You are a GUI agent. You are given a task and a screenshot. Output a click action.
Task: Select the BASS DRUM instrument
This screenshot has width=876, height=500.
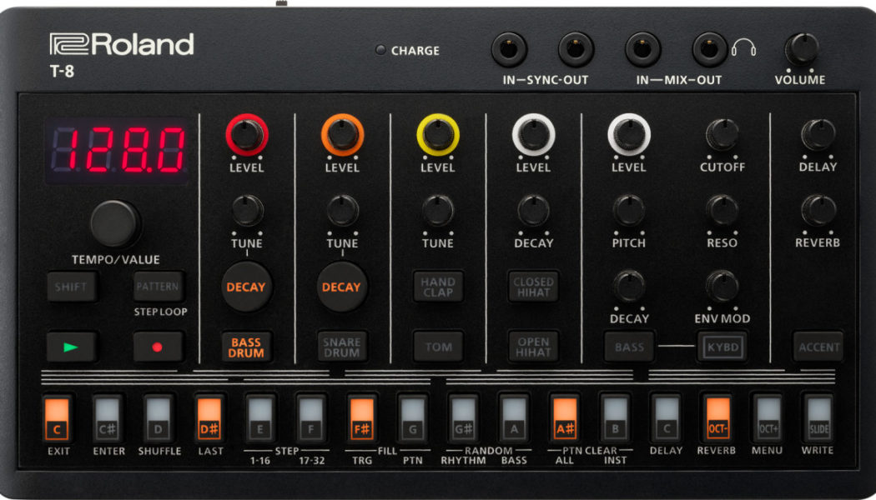click(246, 347)
